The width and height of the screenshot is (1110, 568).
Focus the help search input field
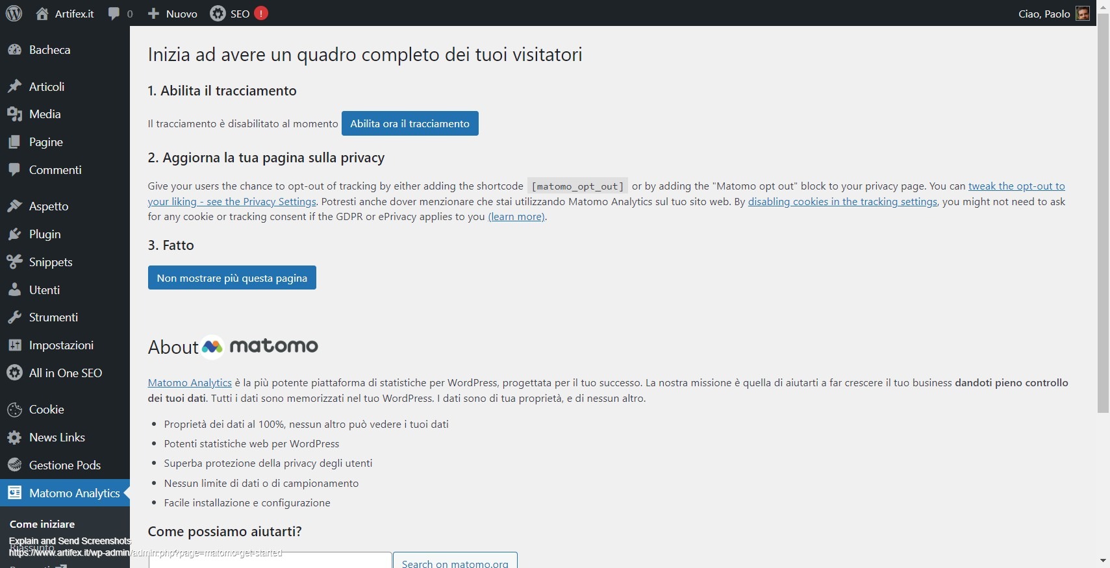(x=270, y=561)
